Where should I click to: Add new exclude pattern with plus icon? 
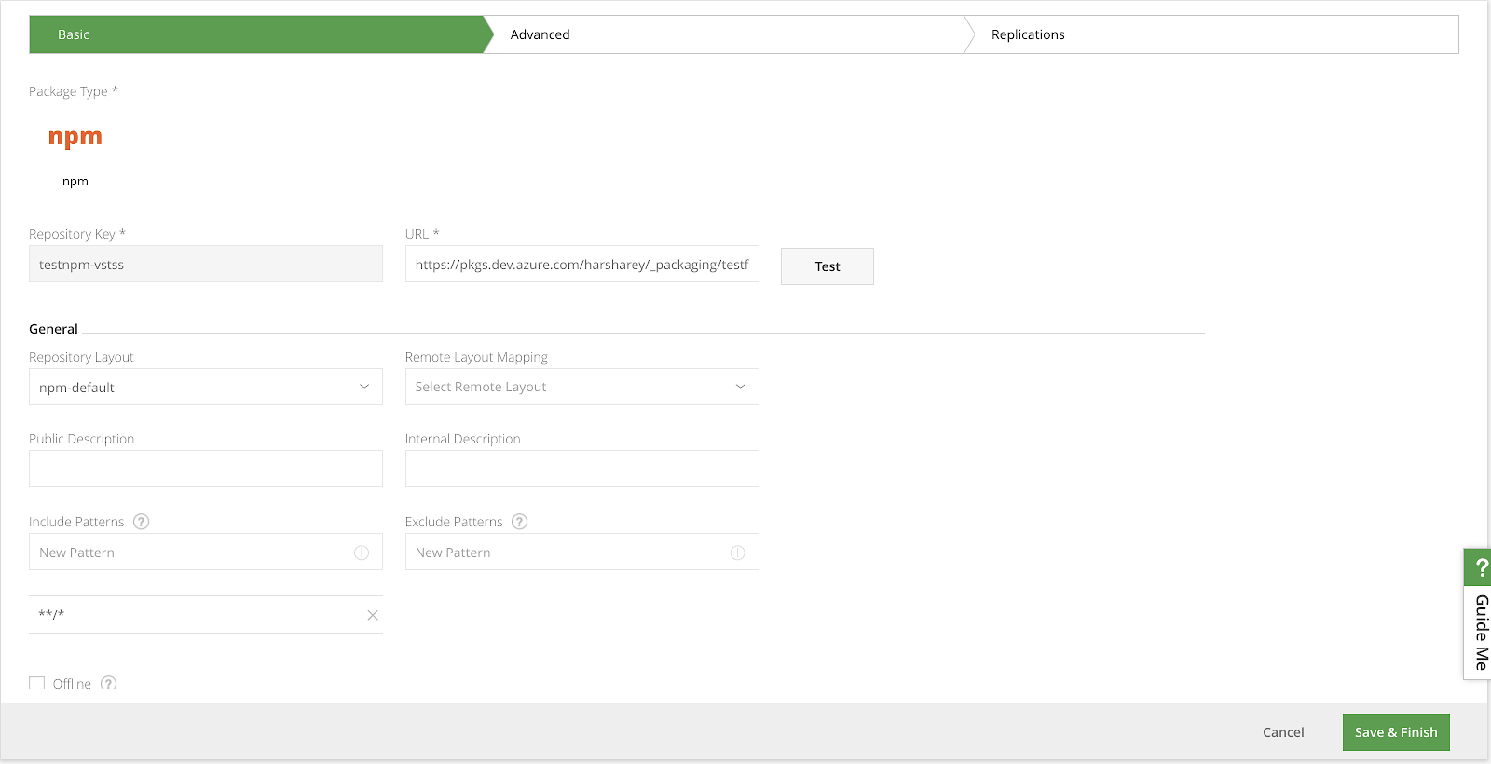pos(737,553)
